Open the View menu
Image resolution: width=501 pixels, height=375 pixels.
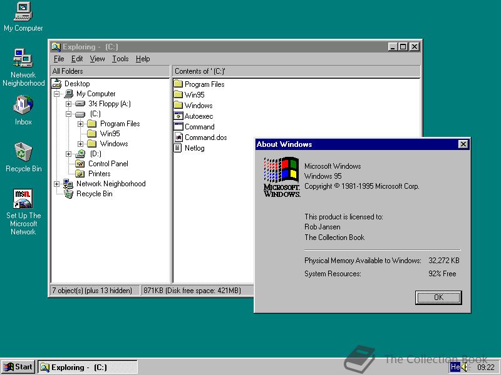[97, 58]
